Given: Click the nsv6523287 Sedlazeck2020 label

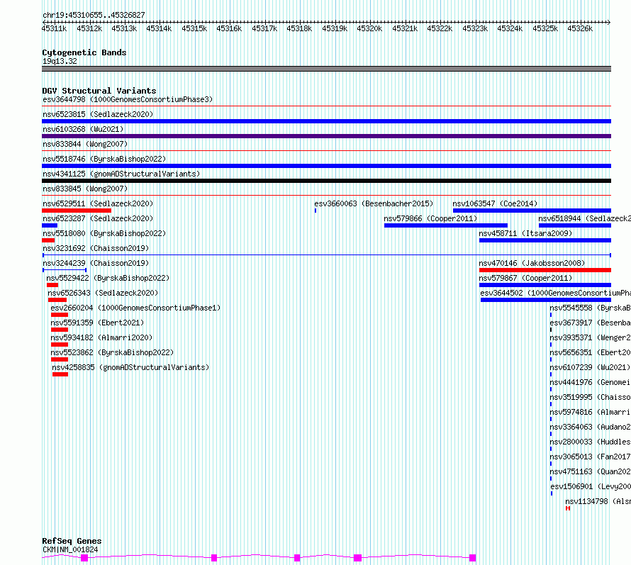Looking at the screenshot, I should click(x=98, y=218).
